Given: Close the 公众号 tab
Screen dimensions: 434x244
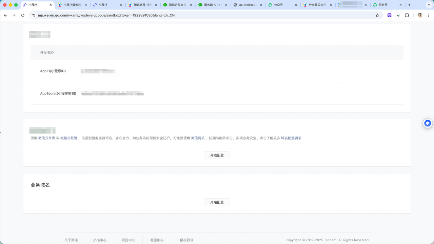Looking at the screenshot, I should [x=296, y=5].
